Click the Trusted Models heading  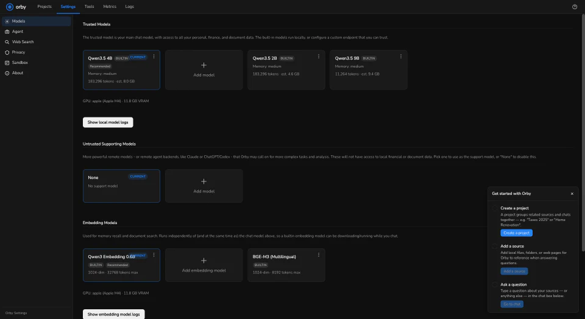(x=96, y=24)
